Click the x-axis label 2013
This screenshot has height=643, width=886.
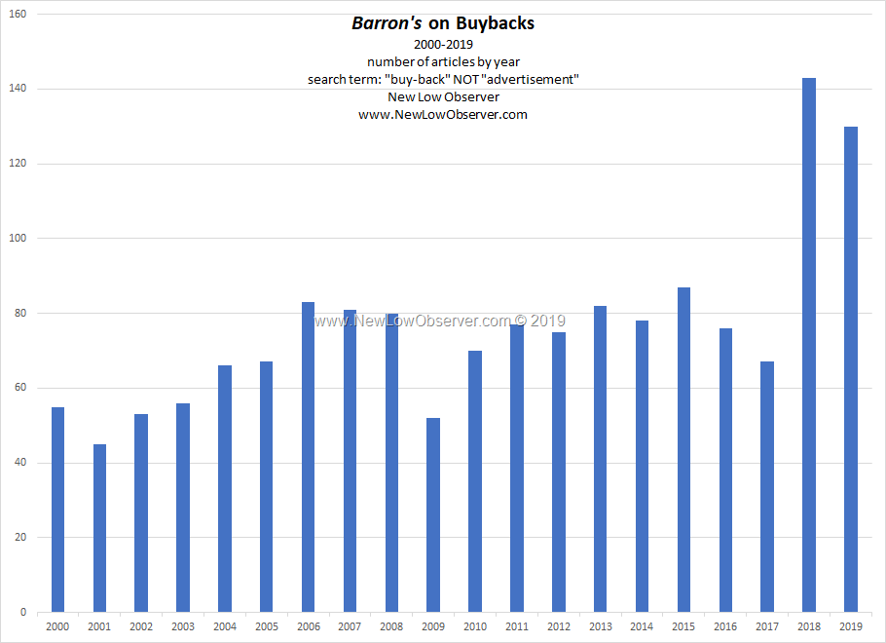(600, 626)
